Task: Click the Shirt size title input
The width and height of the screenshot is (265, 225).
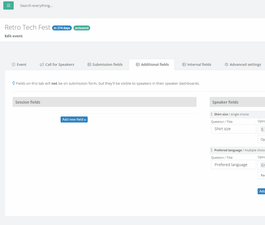Action: click(x=233, y=129)
